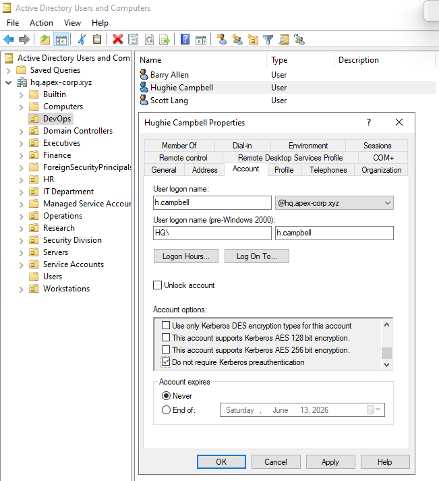The image size is (439, 481).
Task: Toggle the Show/Hide Action Pane icon
Action: click(x=201, y=39)
